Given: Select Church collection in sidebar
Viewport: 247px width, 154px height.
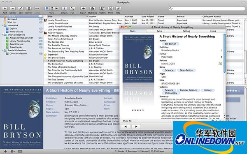Looking at the screenshot, I should coord(21,53).
